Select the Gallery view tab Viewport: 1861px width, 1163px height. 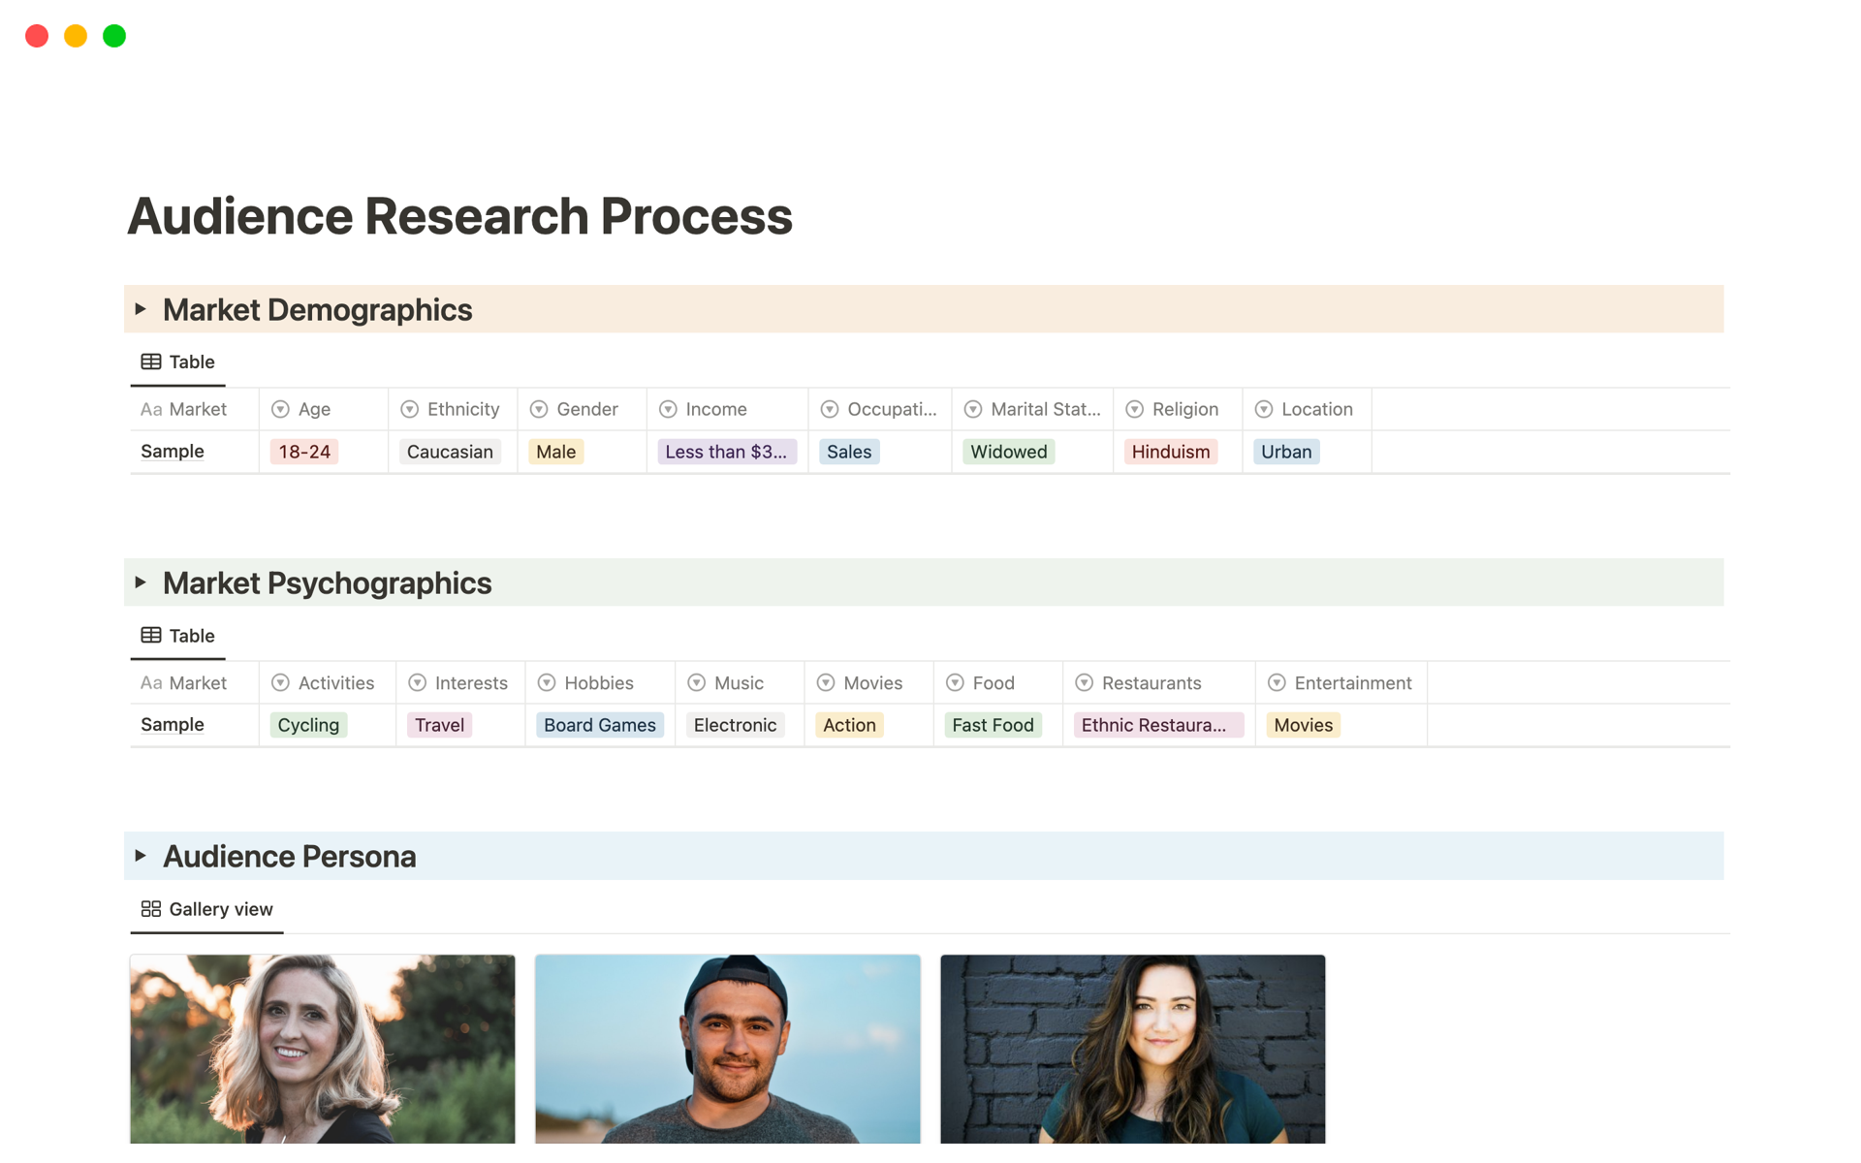(220, 909)
